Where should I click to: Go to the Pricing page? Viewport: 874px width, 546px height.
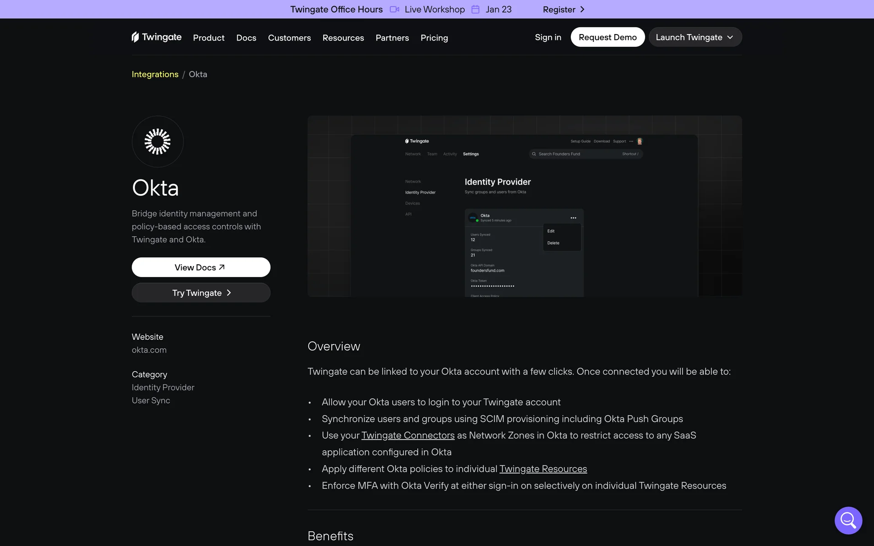click(x=434, y=38)
